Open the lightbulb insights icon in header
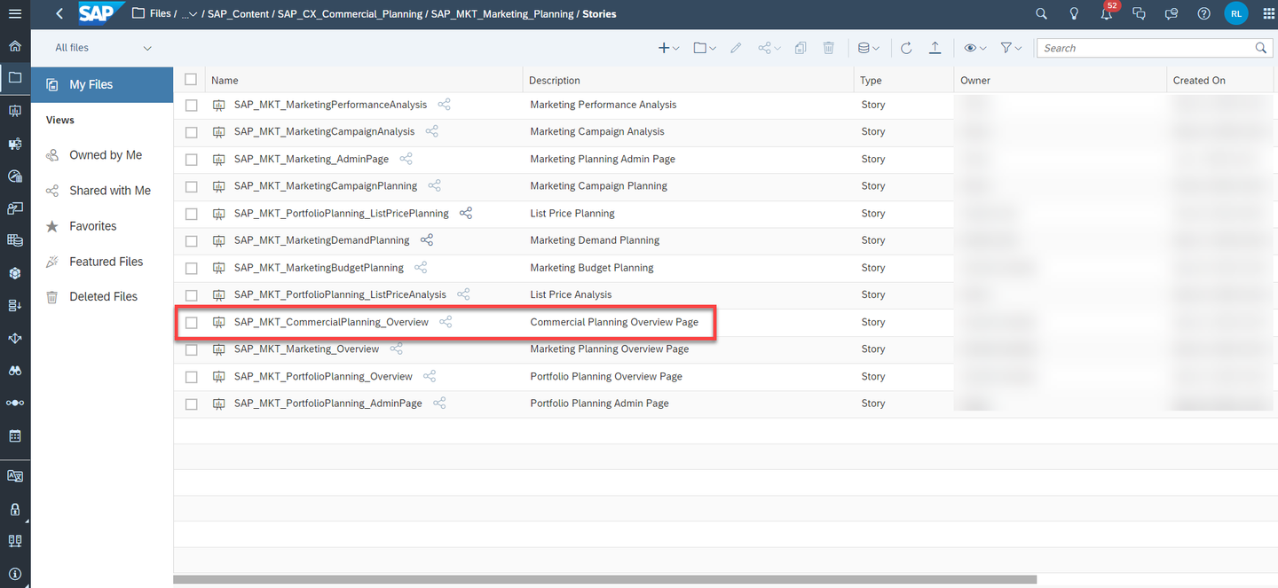Screen dimensions: 1278x588 pyautogui.click(x=1074, y=13)
